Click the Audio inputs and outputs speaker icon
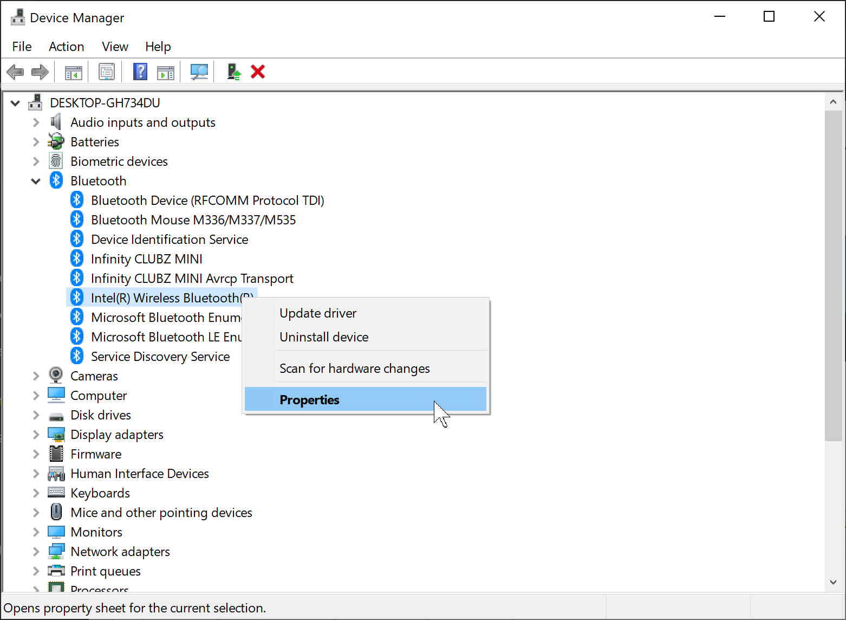The image size is (846, 620). click(x=56, y=122)
